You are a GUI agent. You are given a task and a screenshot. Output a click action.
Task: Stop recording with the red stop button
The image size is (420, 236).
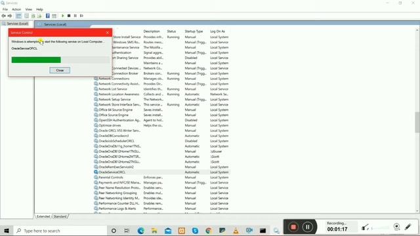(x=293, y=227)
